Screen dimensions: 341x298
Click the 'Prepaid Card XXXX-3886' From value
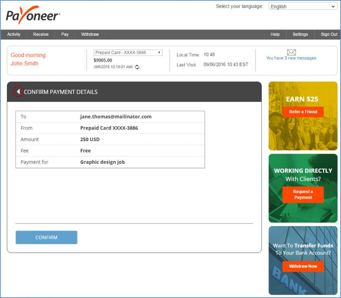[x=109, y=128]
